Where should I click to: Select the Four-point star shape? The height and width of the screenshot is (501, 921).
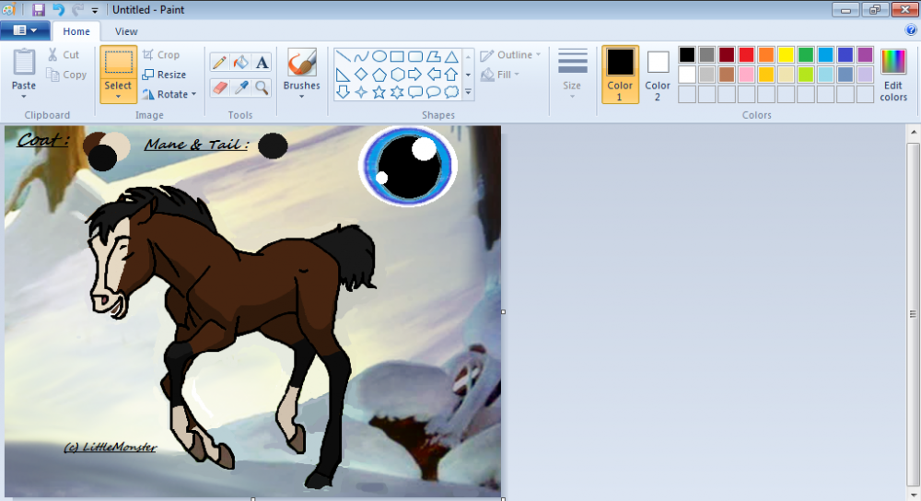(x=361, y=92)
